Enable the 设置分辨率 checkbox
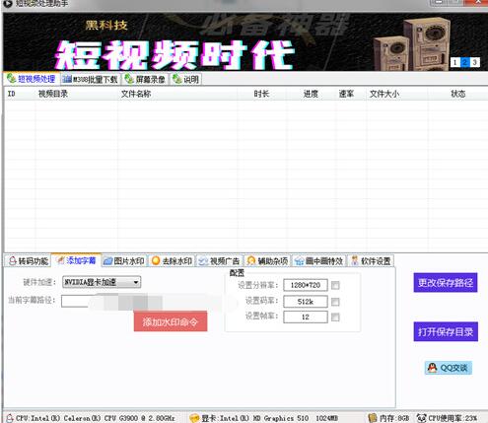 point(335,285)
